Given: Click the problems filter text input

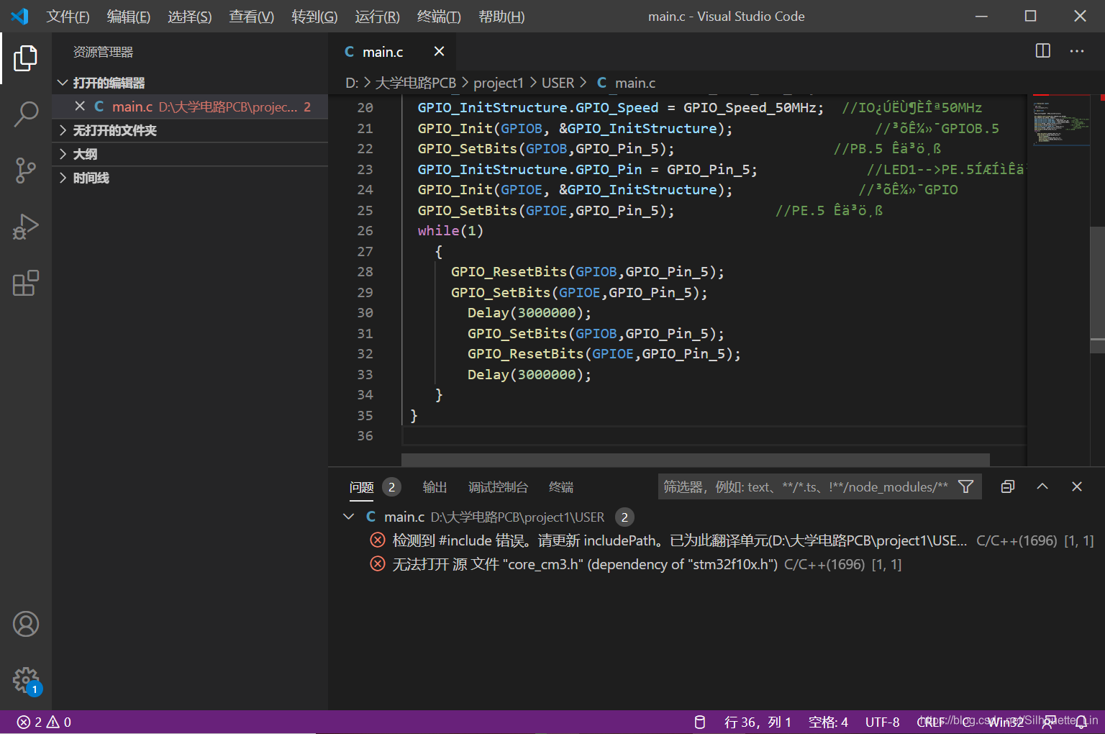Looking at the screenshot, I should [x=806, y=487].
